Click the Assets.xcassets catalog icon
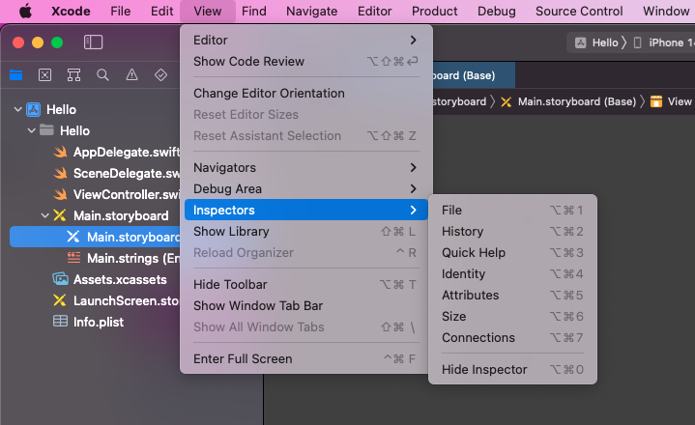The width and height of the screenshot is (695, 425). pyautogui.click(x=60, y=279)
